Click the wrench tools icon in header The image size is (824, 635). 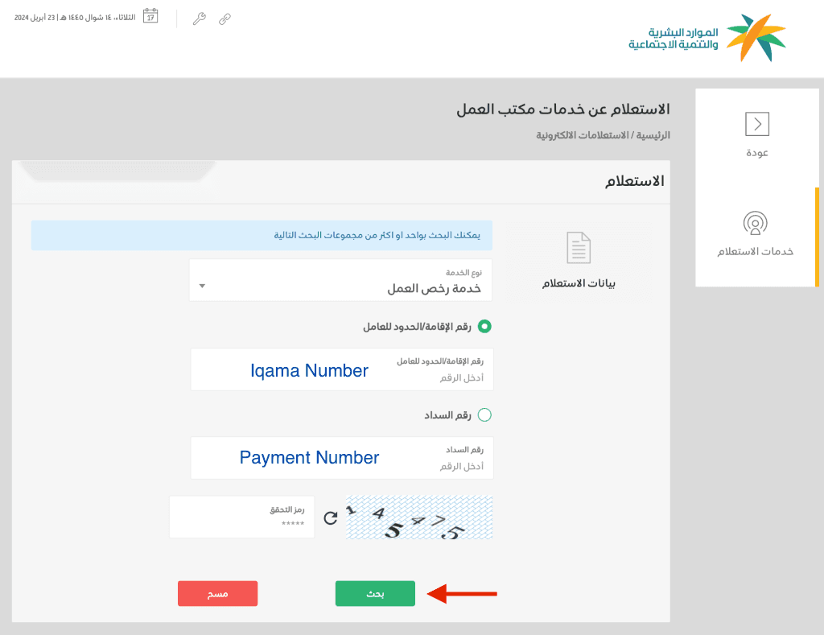[x=200, y=19]
